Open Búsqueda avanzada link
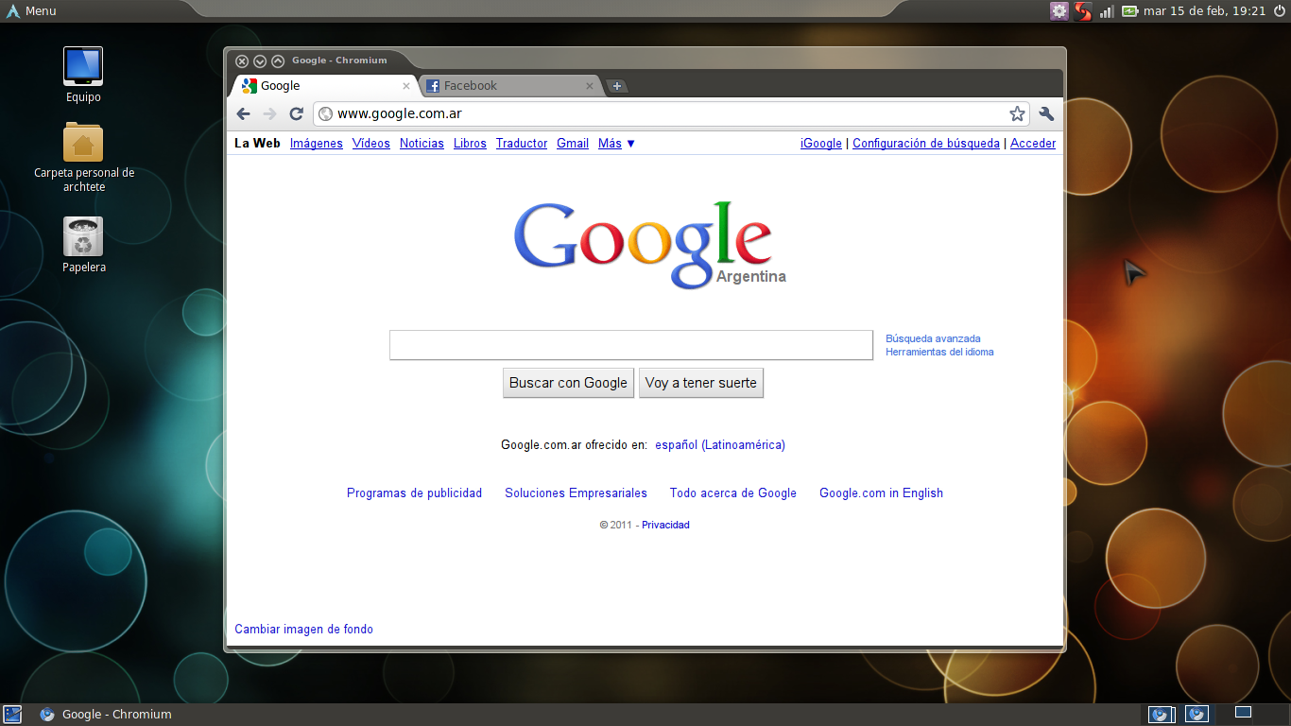The width and height of the screenshot is (1291, 726). tap(933, 338)
